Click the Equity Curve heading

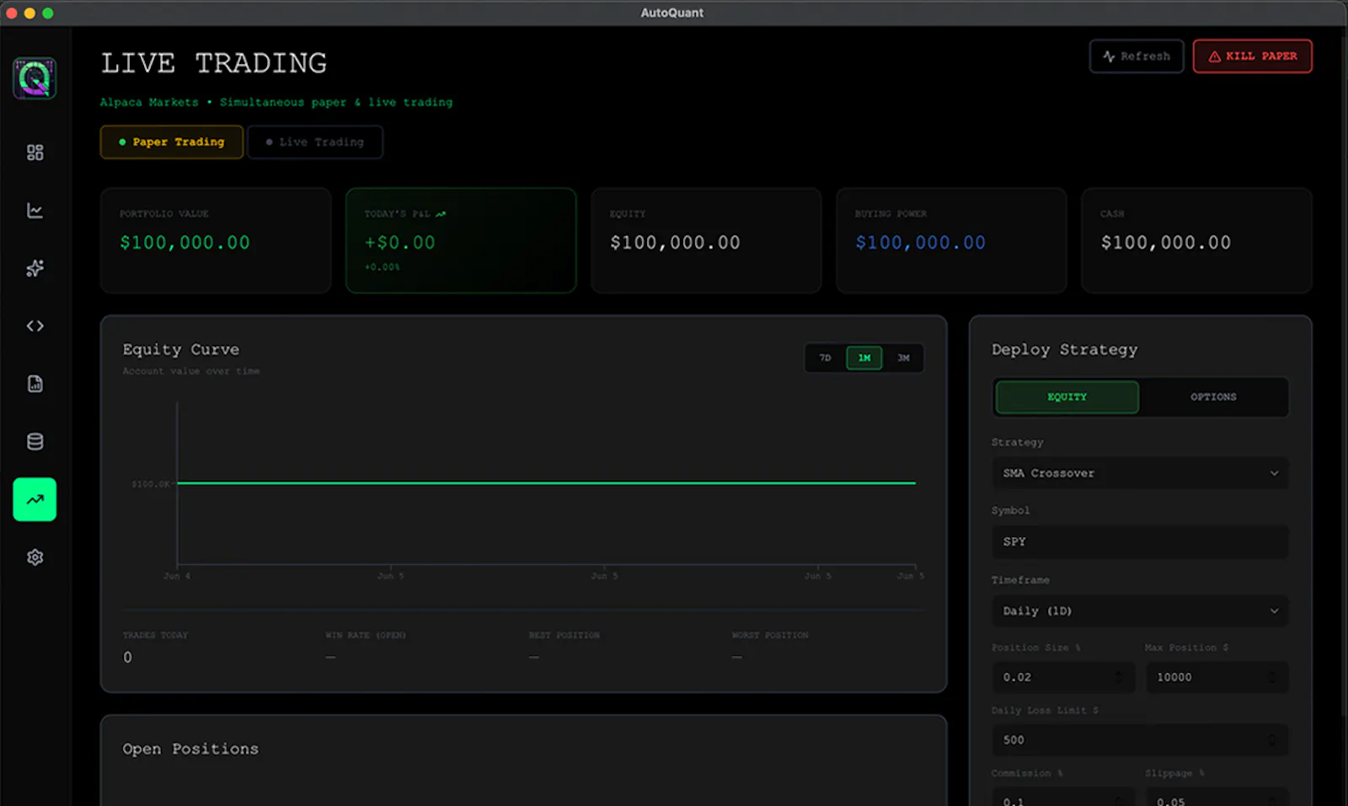coord(180,350)
